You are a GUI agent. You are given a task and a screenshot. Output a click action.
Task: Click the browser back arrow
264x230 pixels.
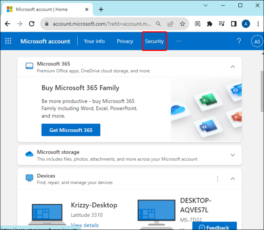click(8, 24)
